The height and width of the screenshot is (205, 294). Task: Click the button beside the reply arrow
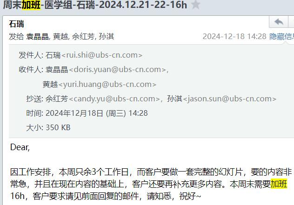(291, 22)
